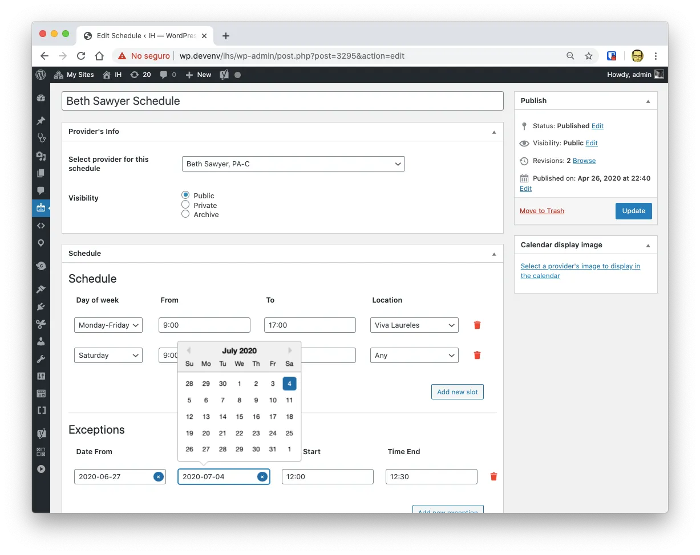Collapse the Calendar display image panel
The image size is (700, 555).
648,245
